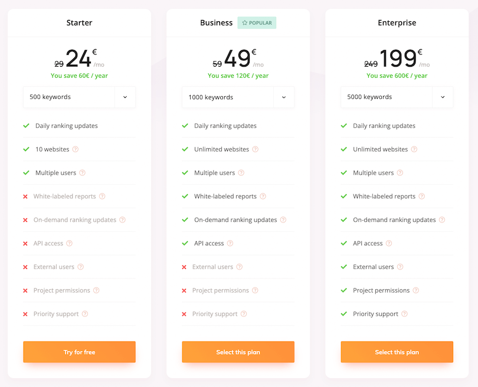Image resolution: width=478 pixels, height=387 pixels.
Task: Click question icon beside Business Unlimited websites
Action: 256,149
